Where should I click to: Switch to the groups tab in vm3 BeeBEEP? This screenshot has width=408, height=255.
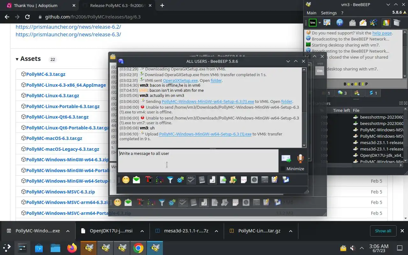coord(357,93)
